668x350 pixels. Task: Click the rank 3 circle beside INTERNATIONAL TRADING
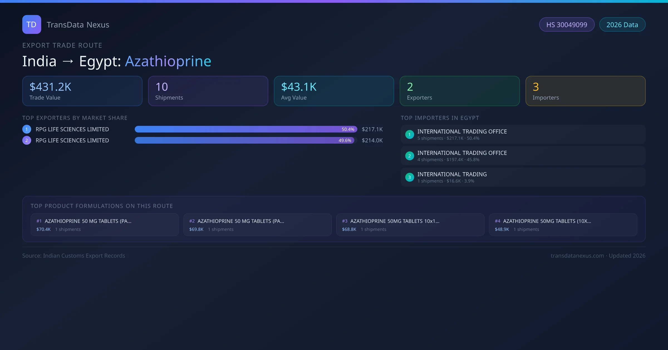click(x=409, y=177)
